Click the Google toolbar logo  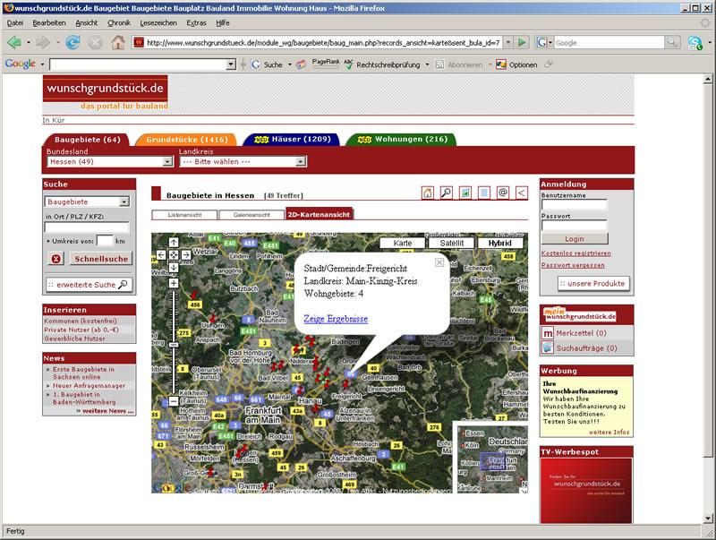click(x=20, y=64)
